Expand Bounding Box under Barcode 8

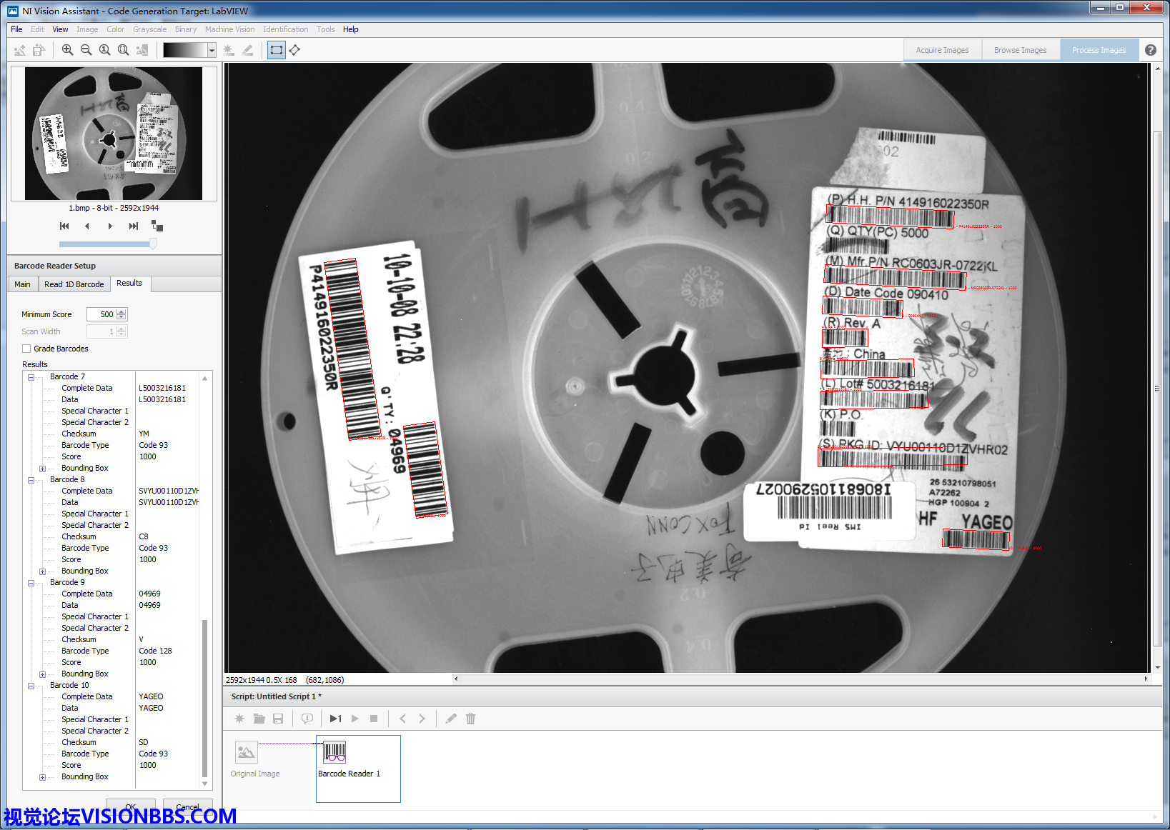point(43,571)
